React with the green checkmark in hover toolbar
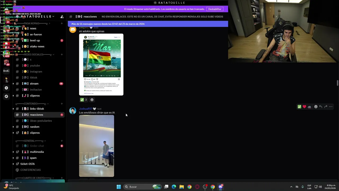The width and height of the screenshot is (339, 191). [x=299, y=107]
